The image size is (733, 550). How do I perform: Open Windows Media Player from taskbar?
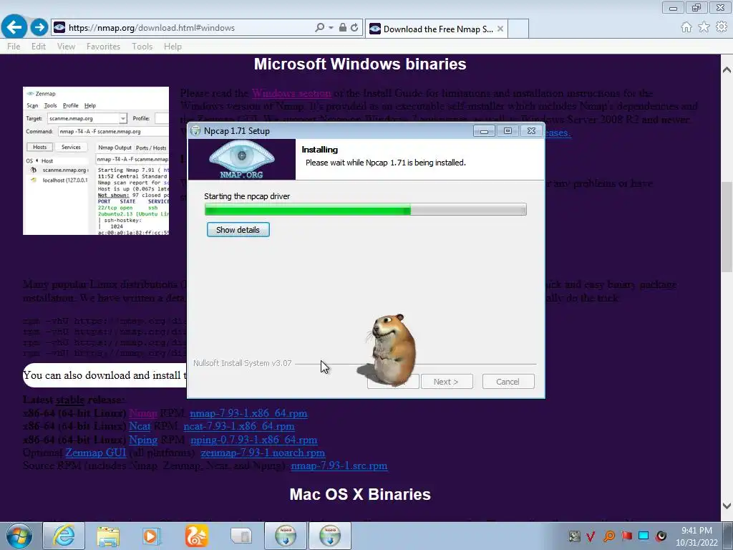pos(151,536)
